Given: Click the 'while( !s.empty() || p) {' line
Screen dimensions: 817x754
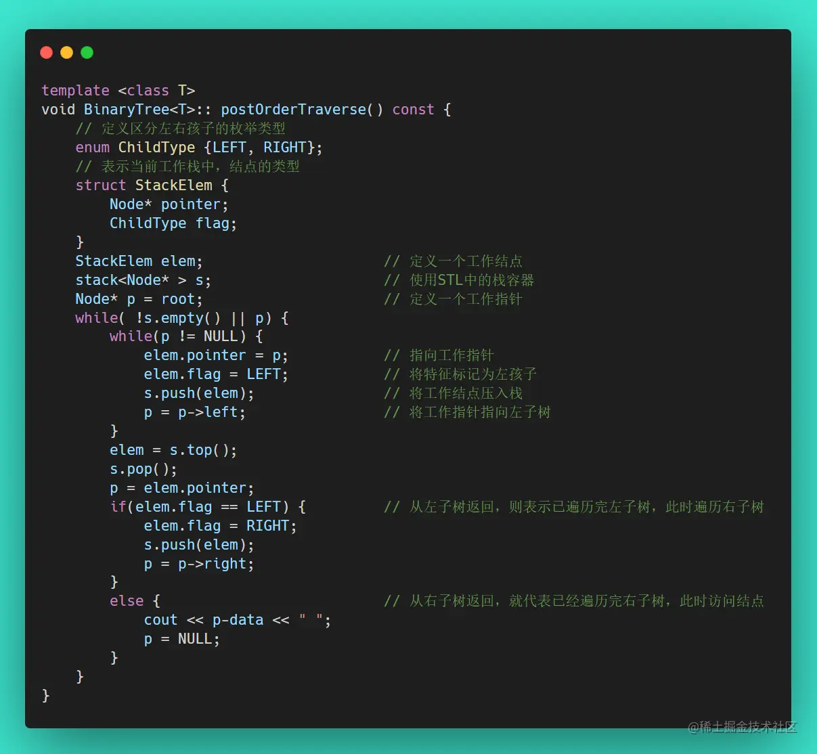Looking at the screenshot, I should [x=182, y=318].
